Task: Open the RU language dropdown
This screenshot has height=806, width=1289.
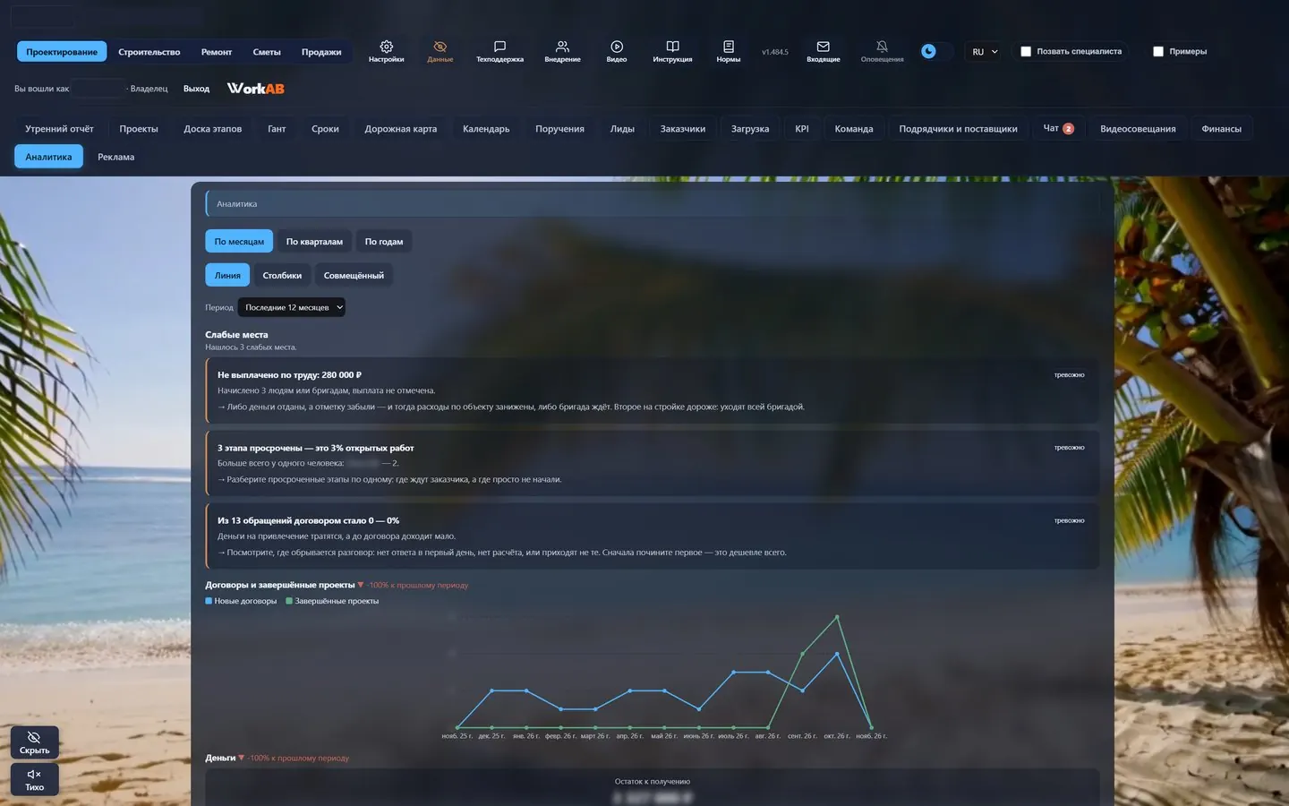Action: [x=985, y=52]
